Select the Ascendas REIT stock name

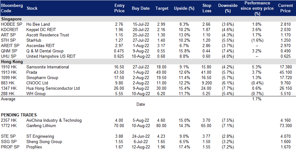click(x=40, y=46)
